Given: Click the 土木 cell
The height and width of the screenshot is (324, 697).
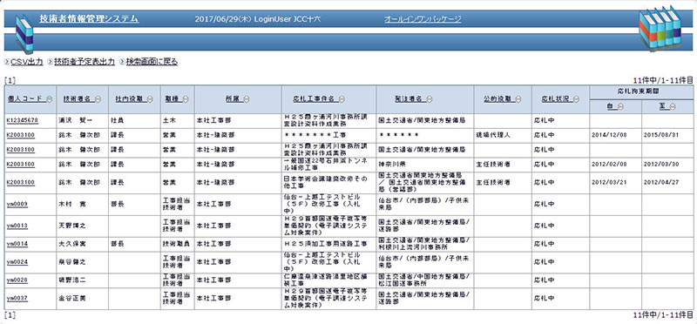Looking at the screenshot, I should pos(178,120).
